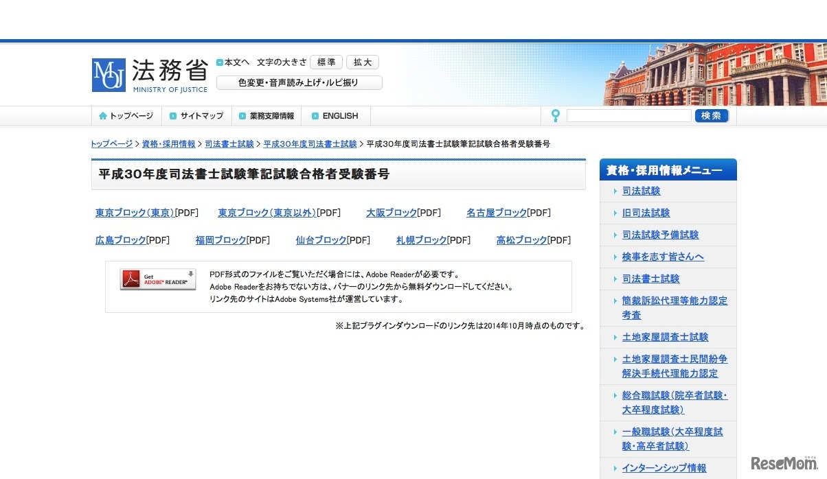Click the home icon beside トップページ
827x479 pixels.
pos(102,115)
